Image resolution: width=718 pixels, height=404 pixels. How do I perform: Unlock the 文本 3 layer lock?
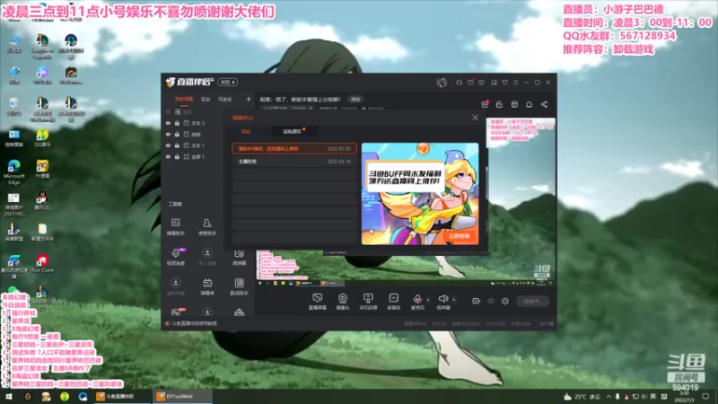[177, 123]
